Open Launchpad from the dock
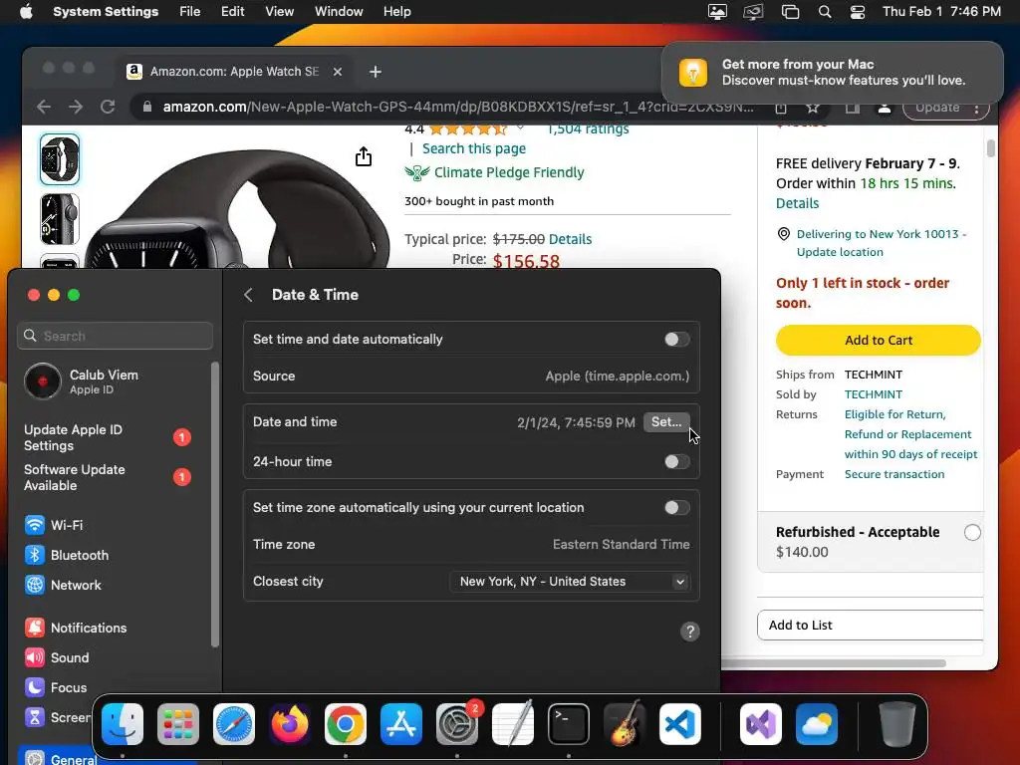The height and width of the screenshot is (765, 1020). [x=177, y=724]
